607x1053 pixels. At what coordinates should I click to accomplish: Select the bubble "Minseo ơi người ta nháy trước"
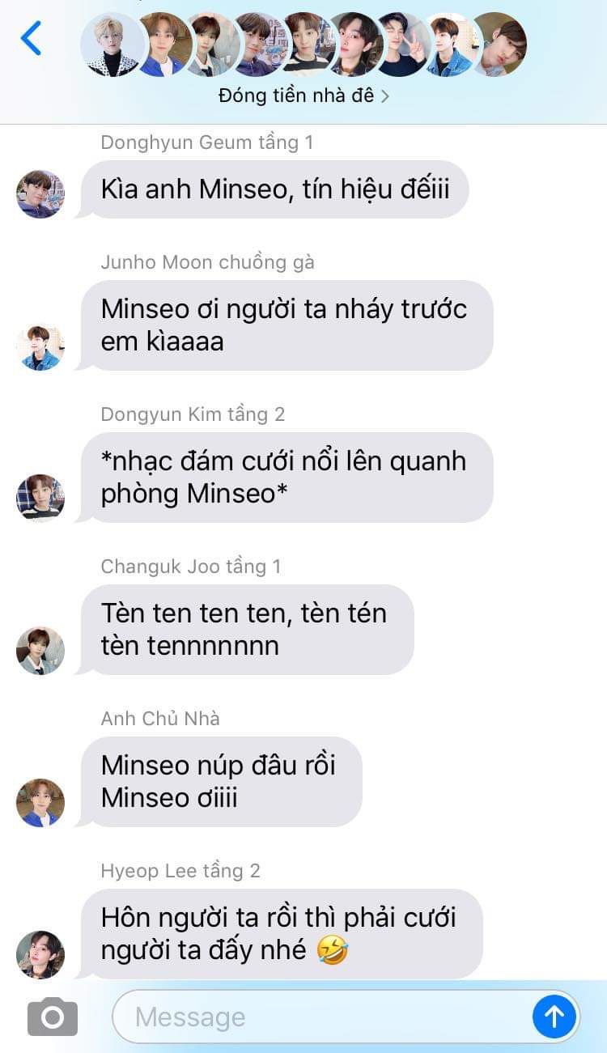tap(286, 325)
